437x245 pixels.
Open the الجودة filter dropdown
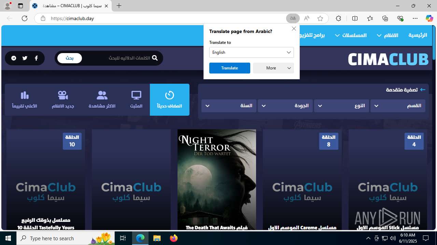coord(285,106)
